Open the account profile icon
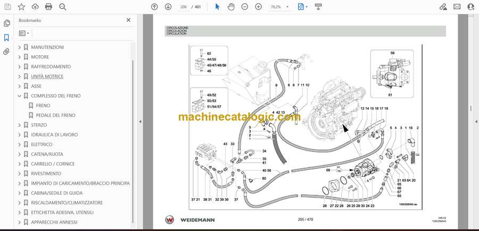The image size is (479, 231). tap(471, 7)
